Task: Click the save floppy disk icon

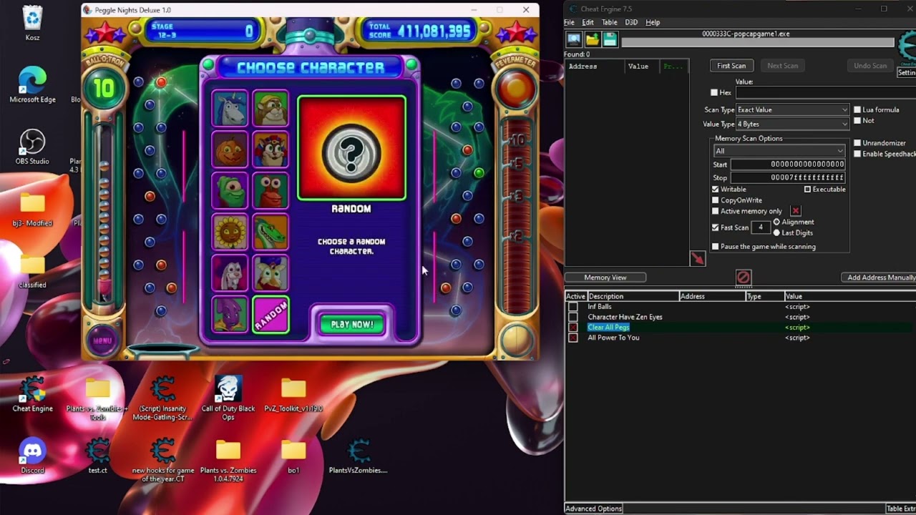Action: (610, 40)
